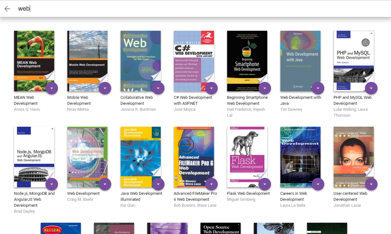
Task: Click the back arrow to leave search
Action: [7, 9]
